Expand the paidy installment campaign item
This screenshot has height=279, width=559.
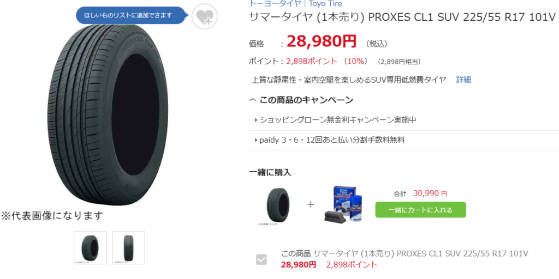click(x=330, y=140)
